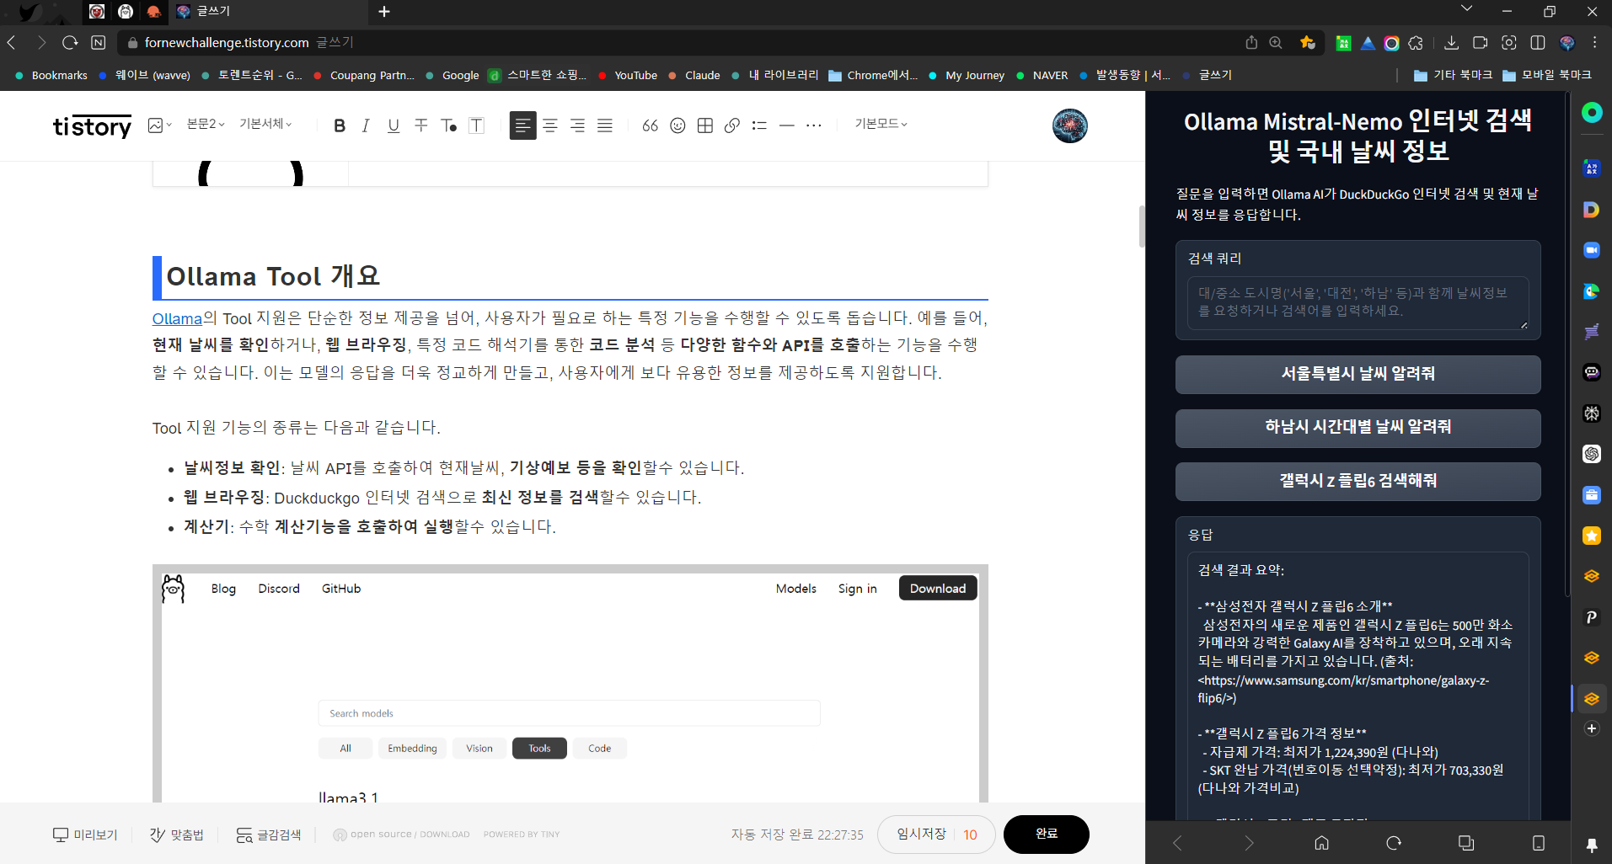Open the saved drafts count 10

tap(971, 835)
